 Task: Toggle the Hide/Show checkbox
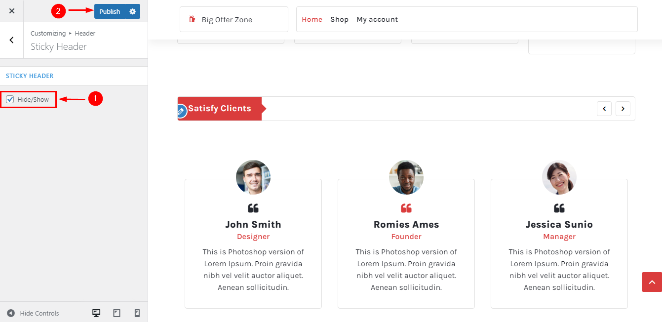click(x=10, y=99)
